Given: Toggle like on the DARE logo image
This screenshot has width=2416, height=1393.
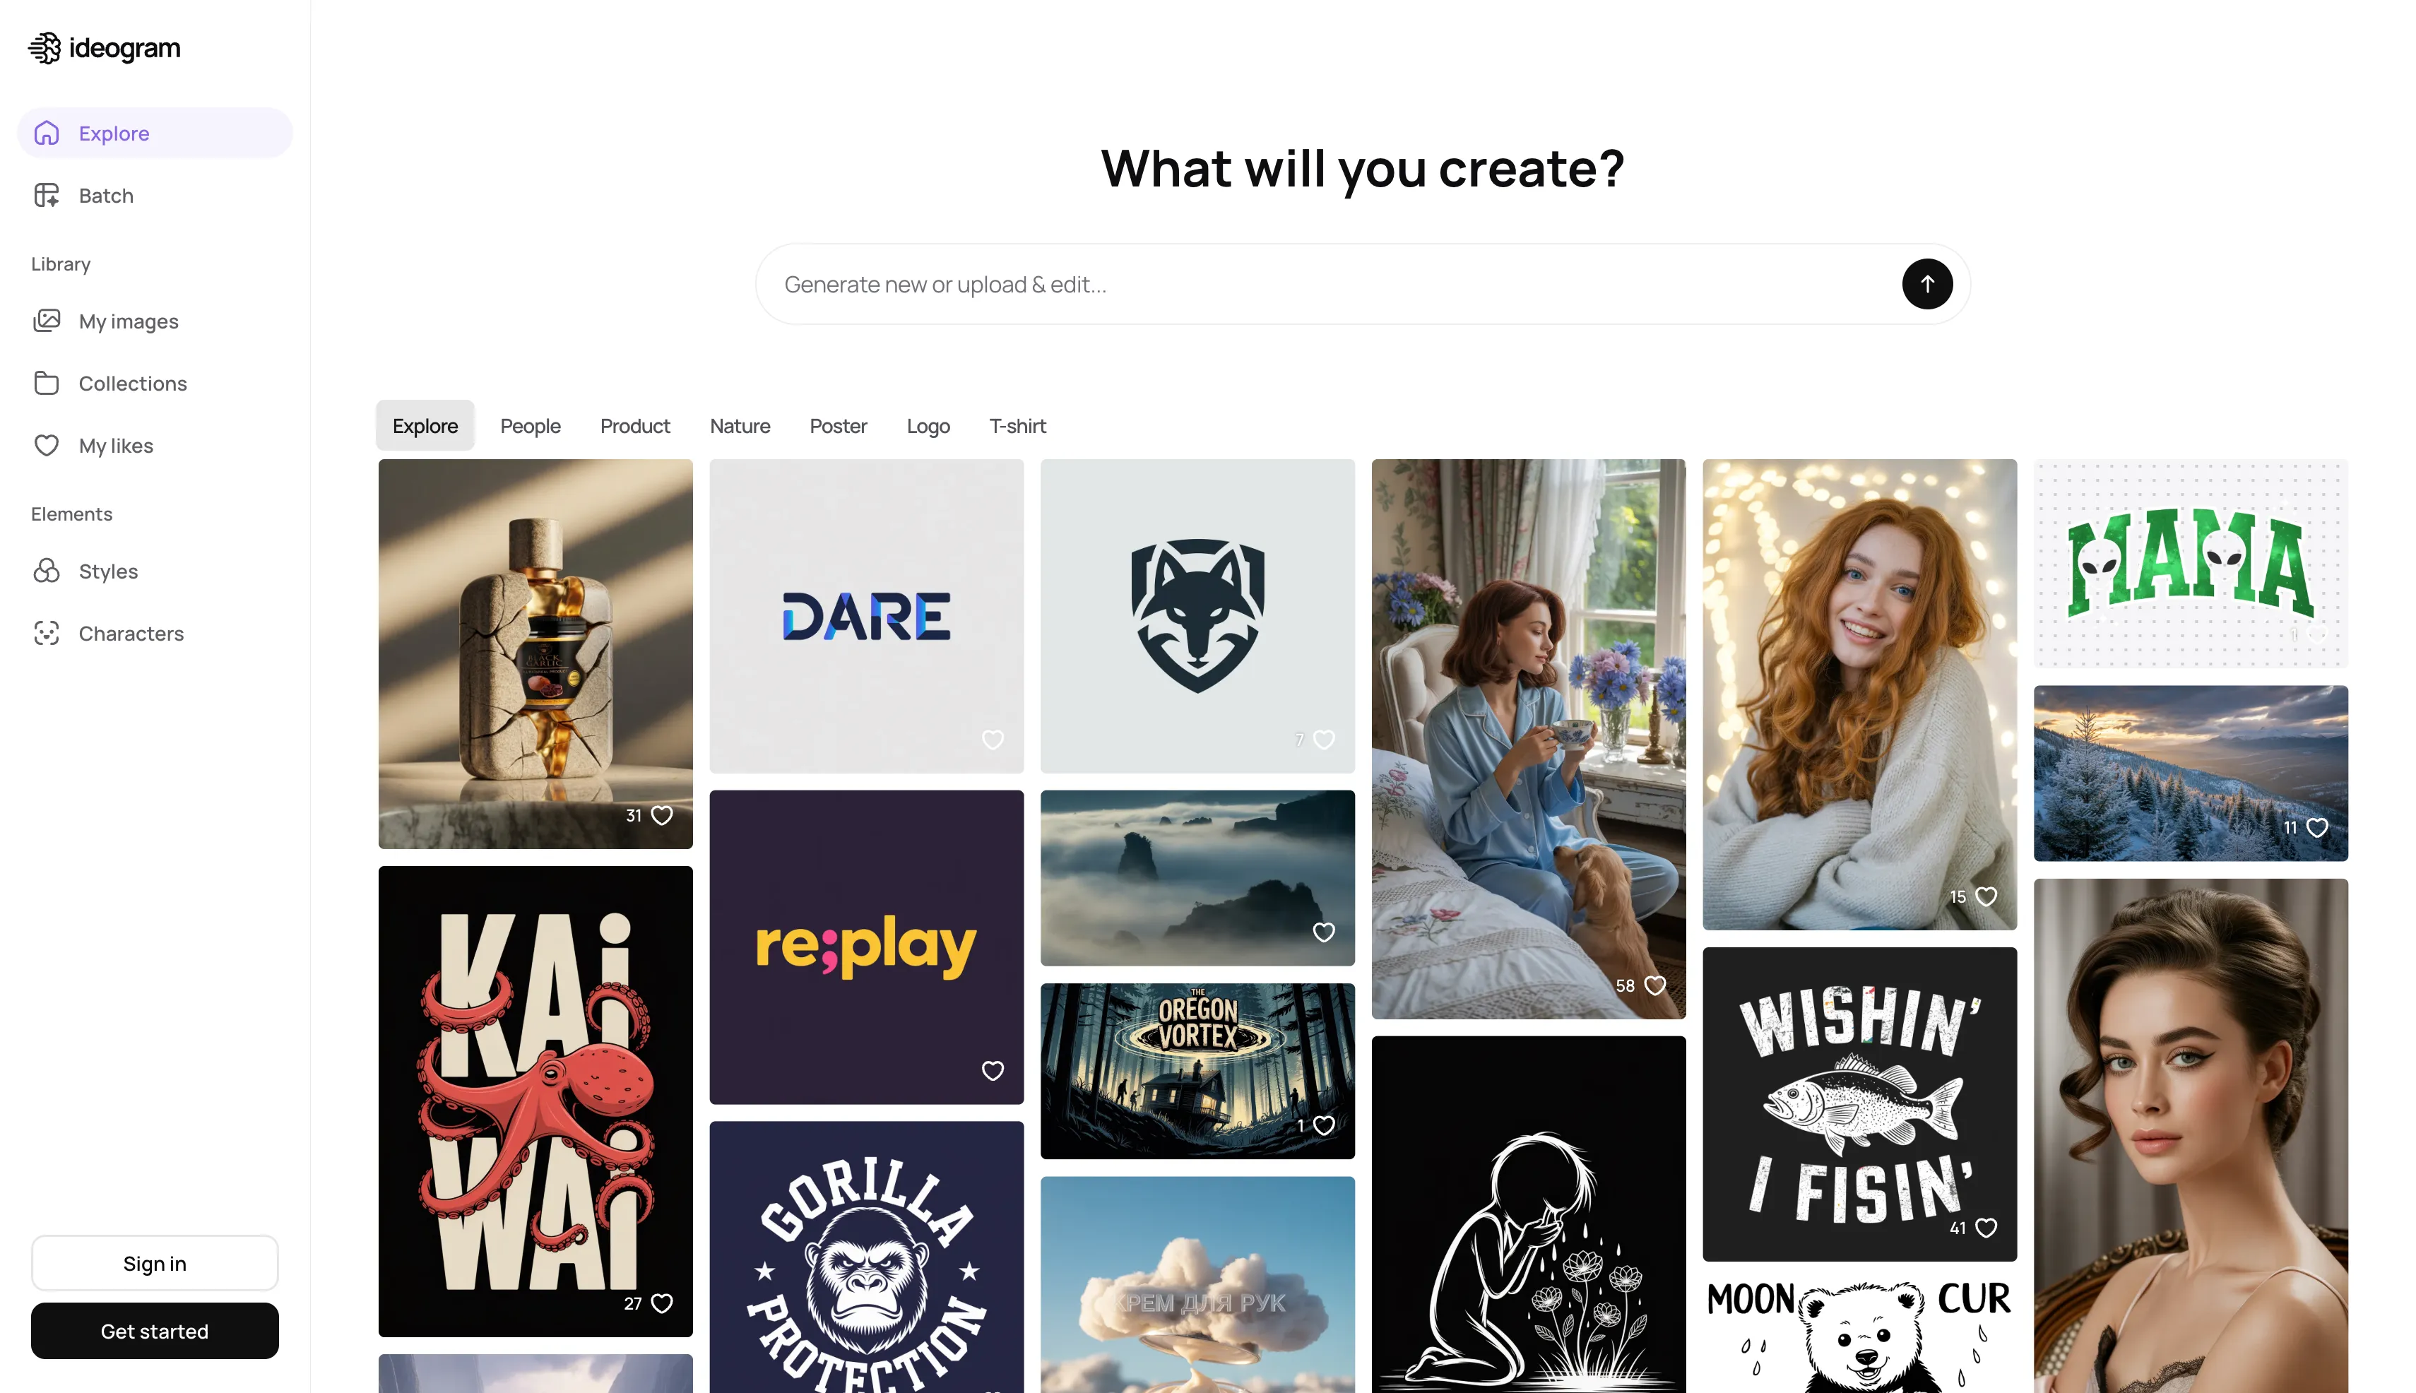Looking at the screenshot, I should point(993,740).
